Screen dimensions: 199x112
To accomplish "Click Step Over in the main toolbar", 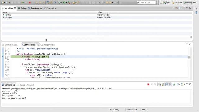I will point(40,3).
